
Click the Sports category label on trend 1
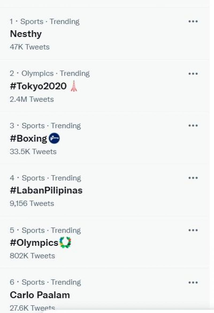(32, 21)
